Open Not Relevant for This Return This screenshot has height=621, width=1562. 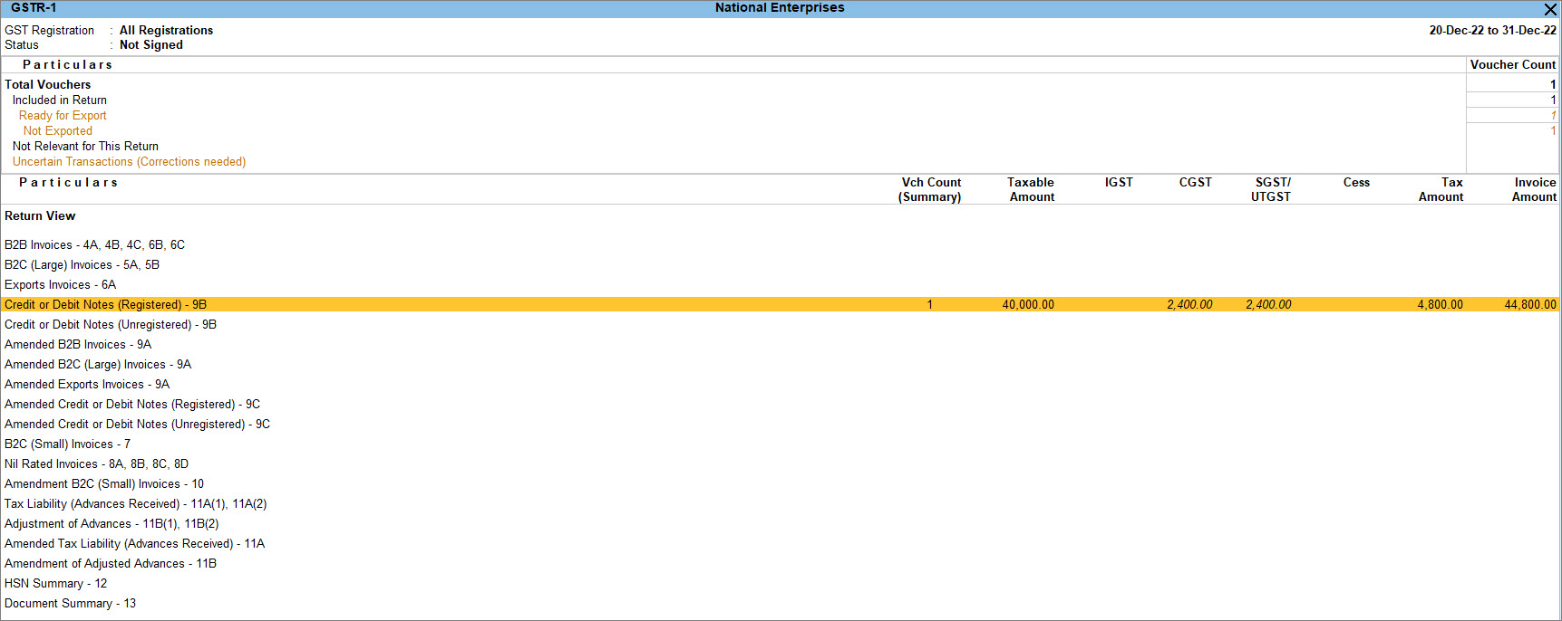(85, 147)
